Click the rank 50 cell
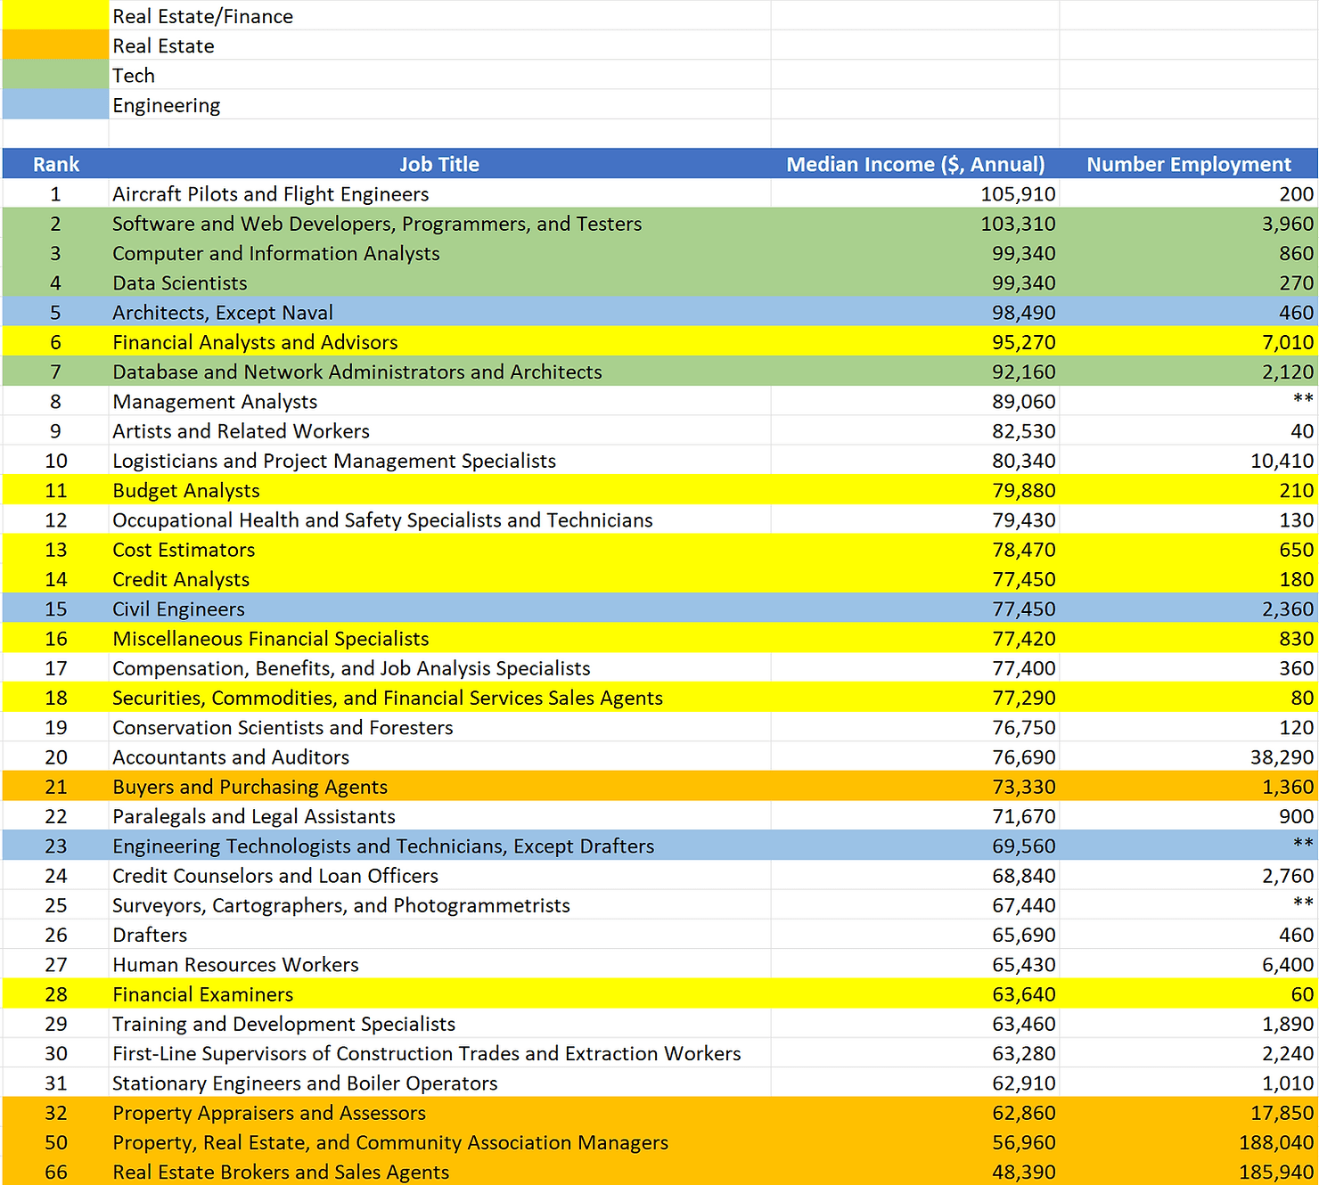 point(55,1142)
